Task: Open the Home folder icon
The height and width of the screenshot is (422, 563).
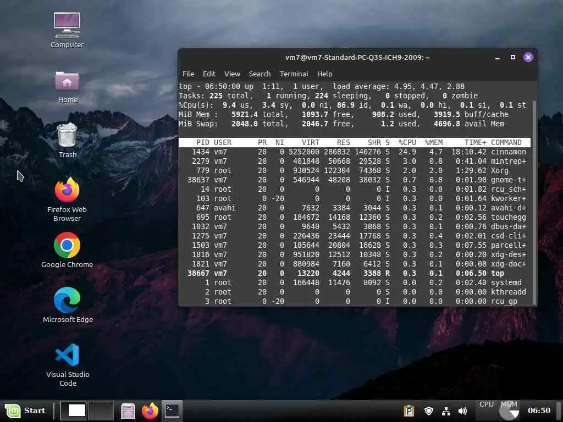Action: pos(67,87)
